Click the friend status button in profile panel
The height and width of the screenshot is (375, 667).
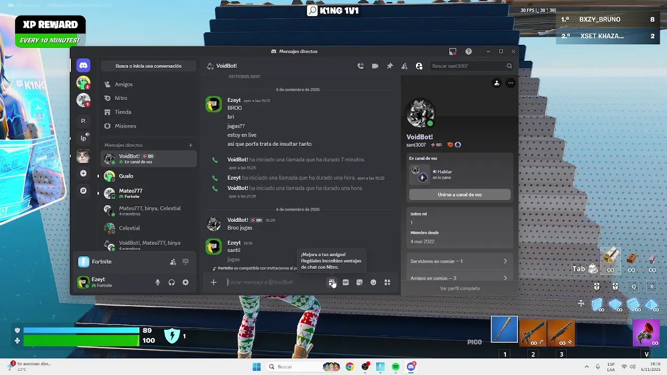point(497,83)
